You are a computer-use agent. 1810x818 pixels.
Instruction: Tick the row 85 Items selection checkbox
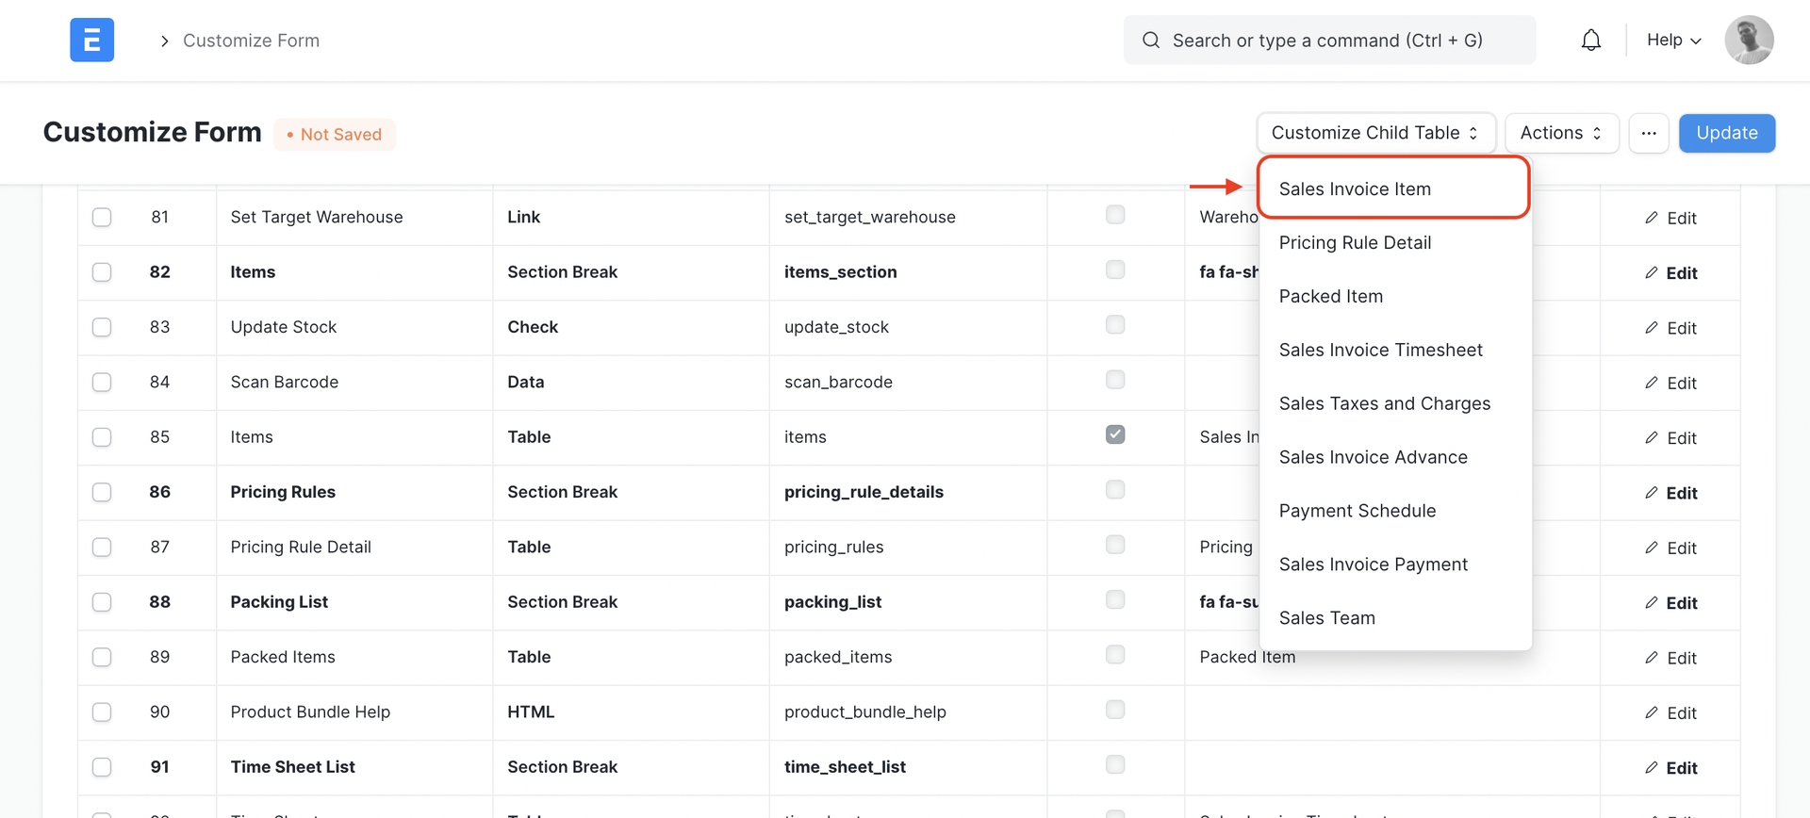102,437
